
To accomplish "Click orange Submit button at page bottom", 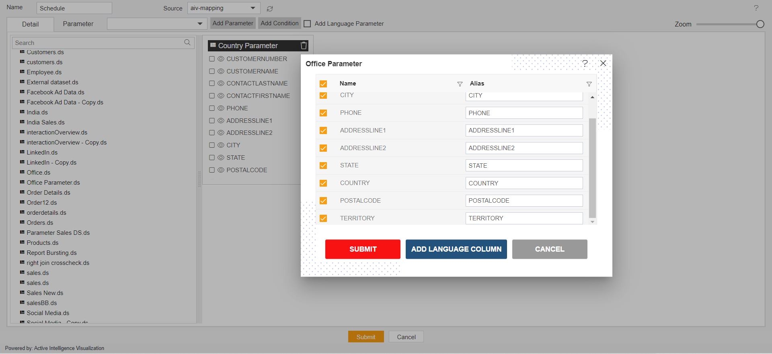I will tap(366, 337).
